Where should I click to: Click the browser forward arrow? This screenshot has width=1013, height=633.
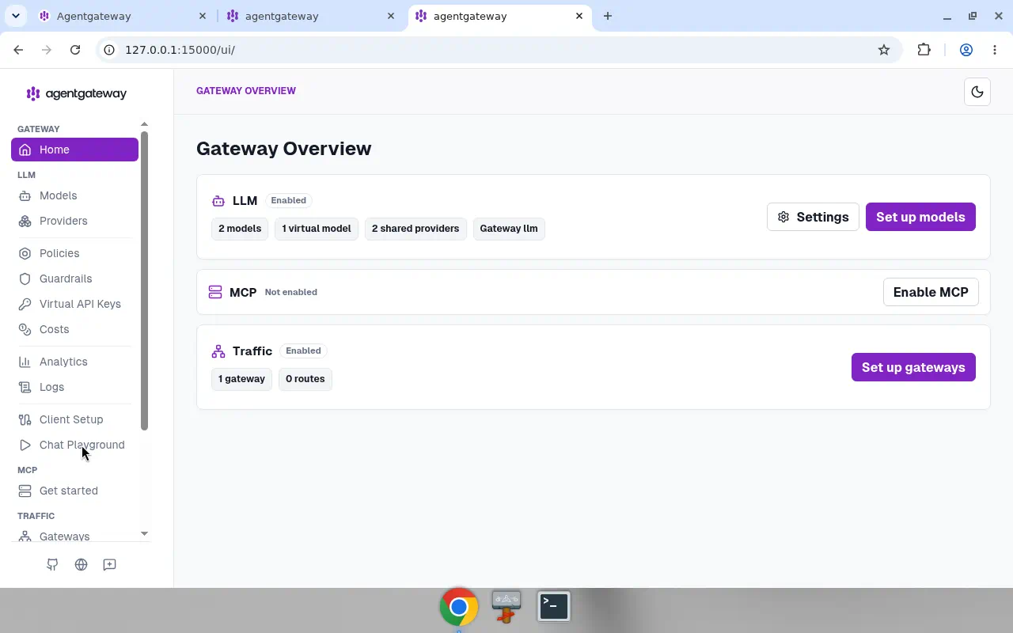point(47,50)
